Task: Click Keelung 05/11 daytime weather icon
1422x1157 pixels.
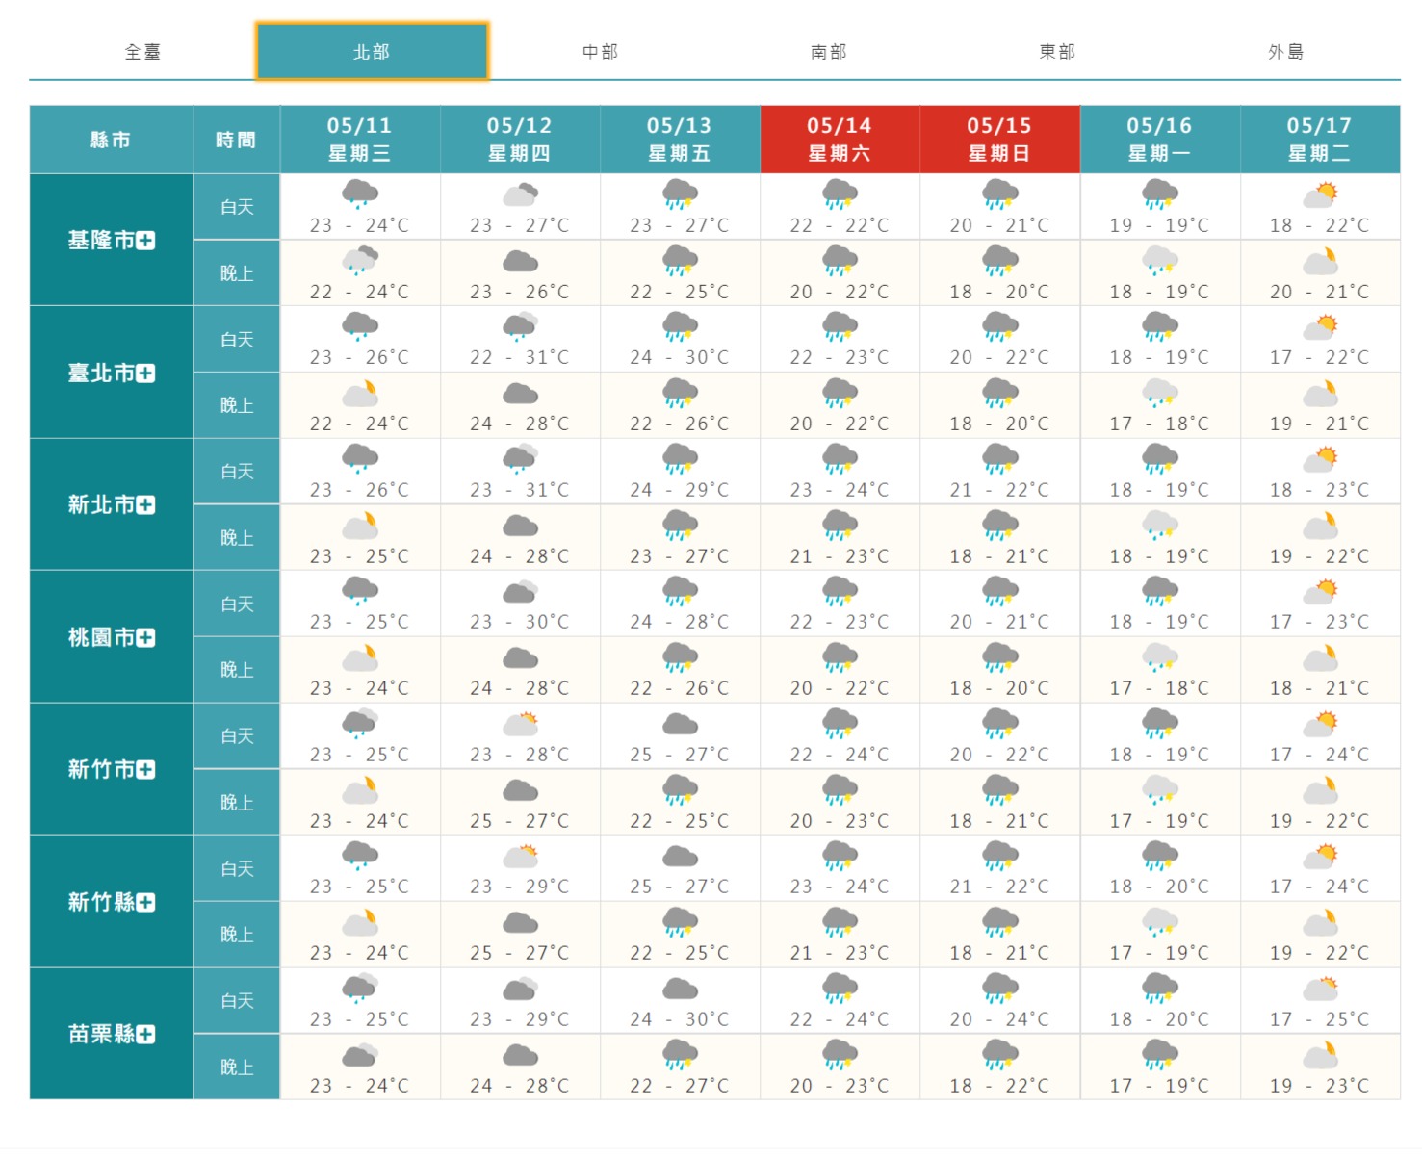Action: click(x=359, y=193)
